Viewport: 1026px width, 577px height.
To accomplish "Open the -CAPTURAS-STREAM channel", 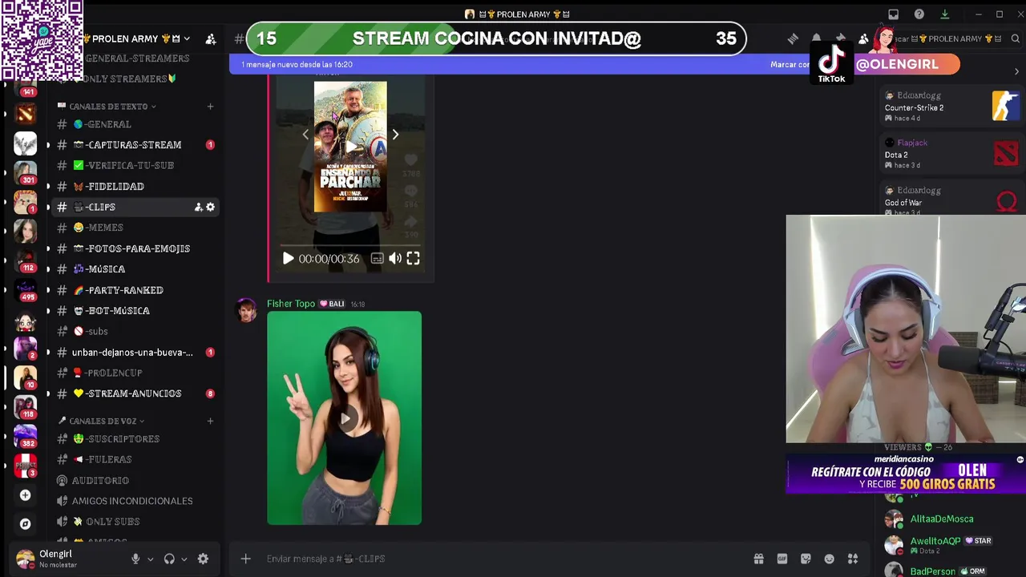I will 135,145.
